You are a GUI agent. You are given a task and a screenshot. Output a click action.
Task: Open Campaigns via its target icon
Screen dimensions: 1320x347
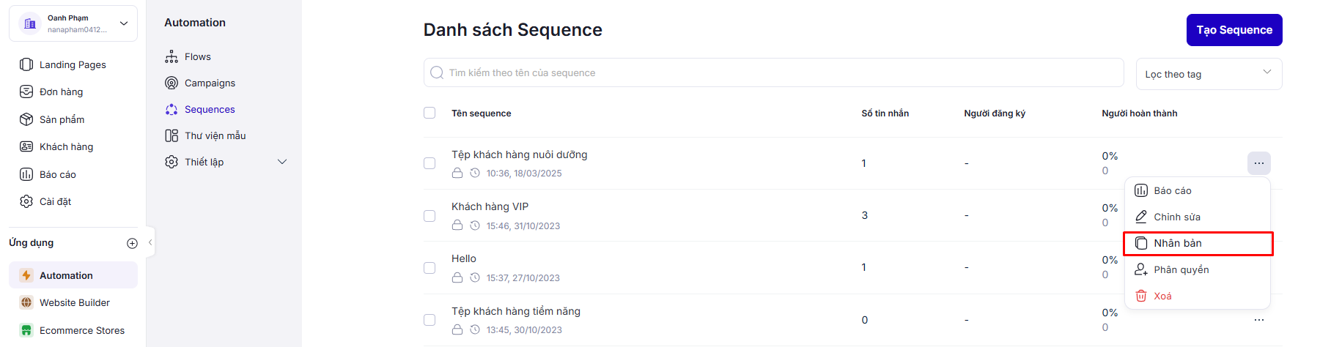[172, 83]
